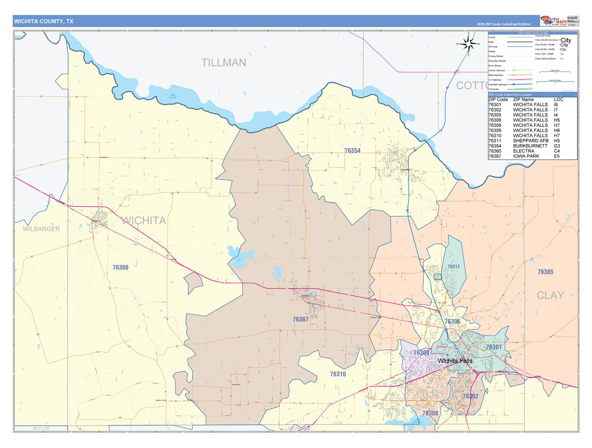Click the large WICHITA county label
This screenshot has height=448, width=592.
pyautogui.click(x=143, y=221)
